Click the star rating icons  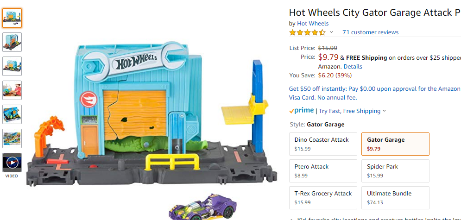click(x=308, y=32)
